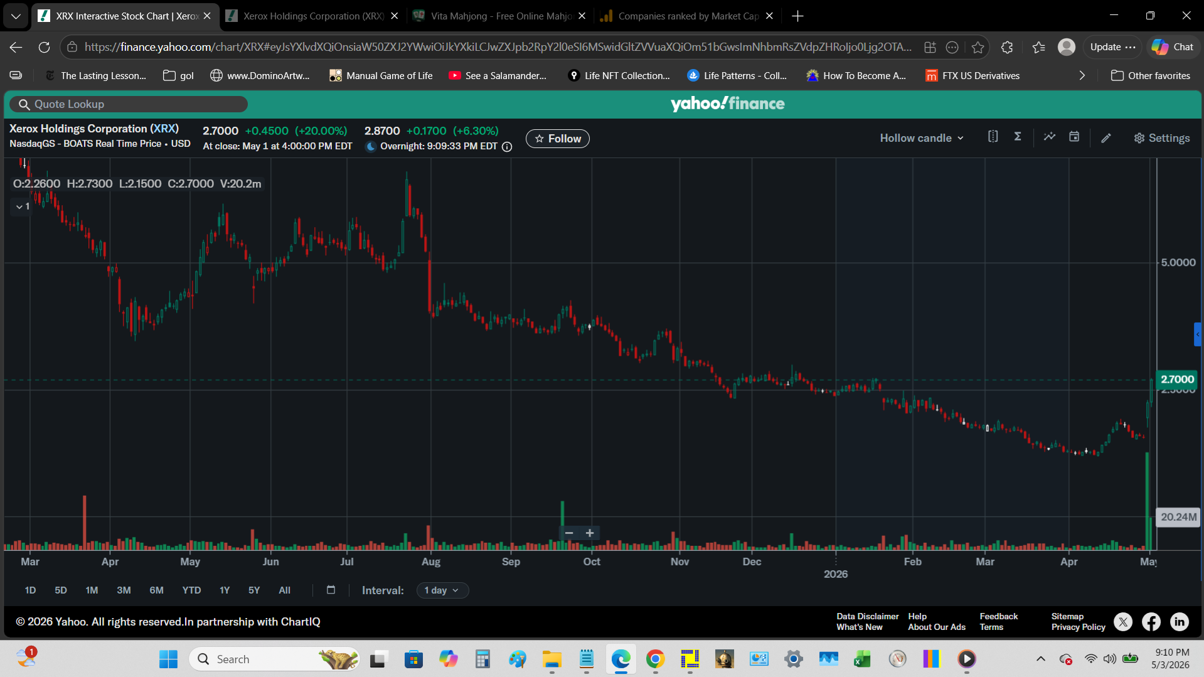The width and height of the screenshot is (1204, 677).
Task: Open the indicators sparkline icon
Action: click(1049, 137)
